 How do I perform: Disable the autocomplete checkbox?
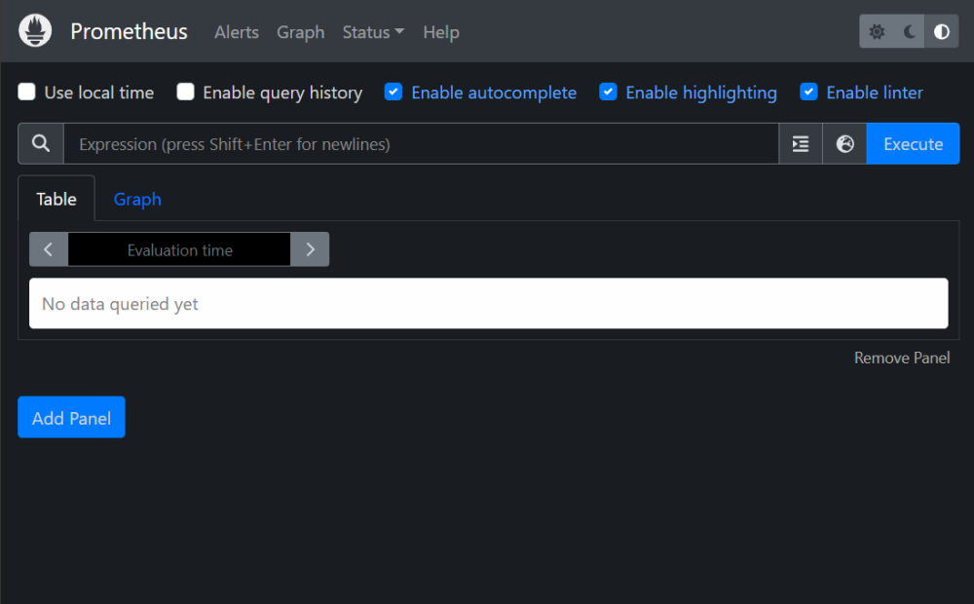393,92
